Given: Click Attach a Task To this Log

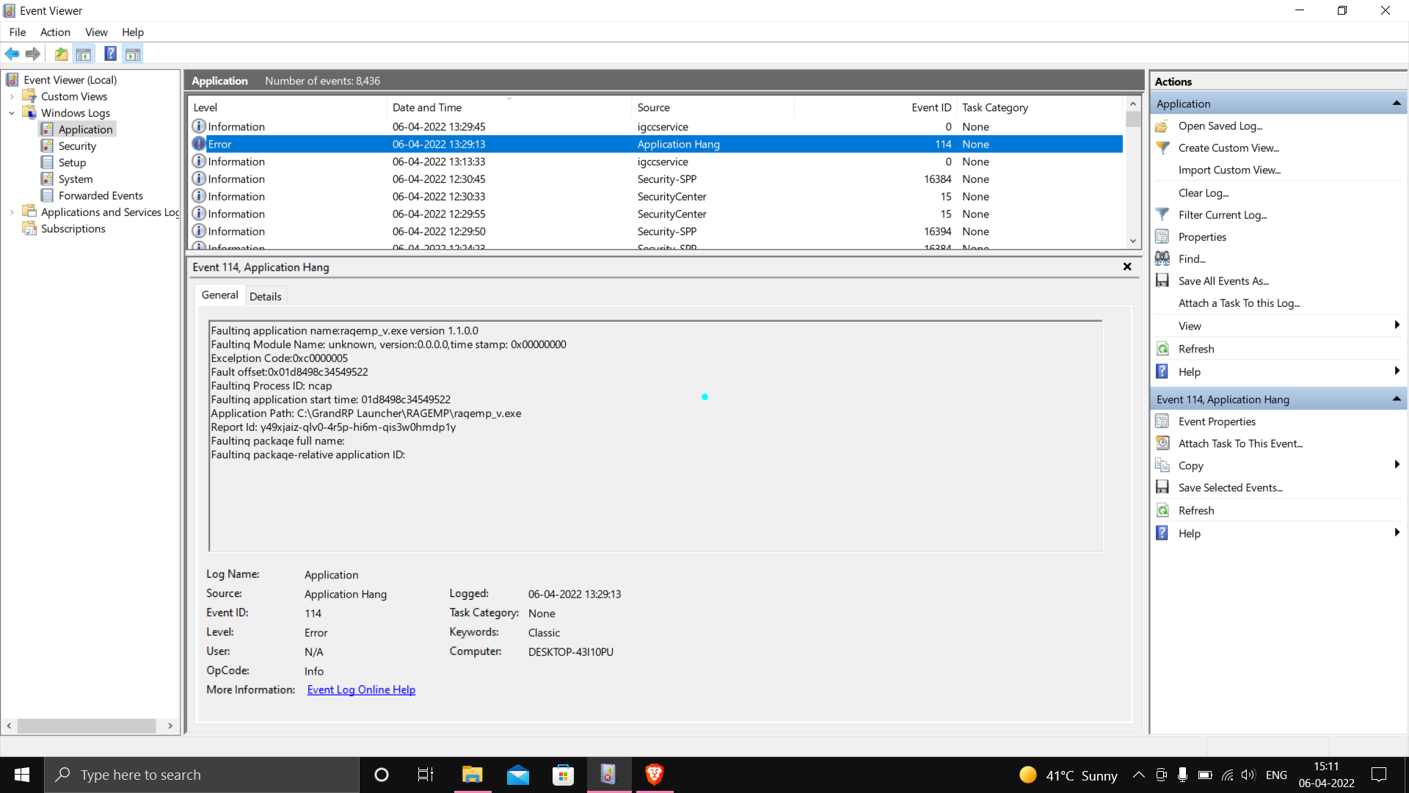Looking at the screenshot, I should 1239,303.
